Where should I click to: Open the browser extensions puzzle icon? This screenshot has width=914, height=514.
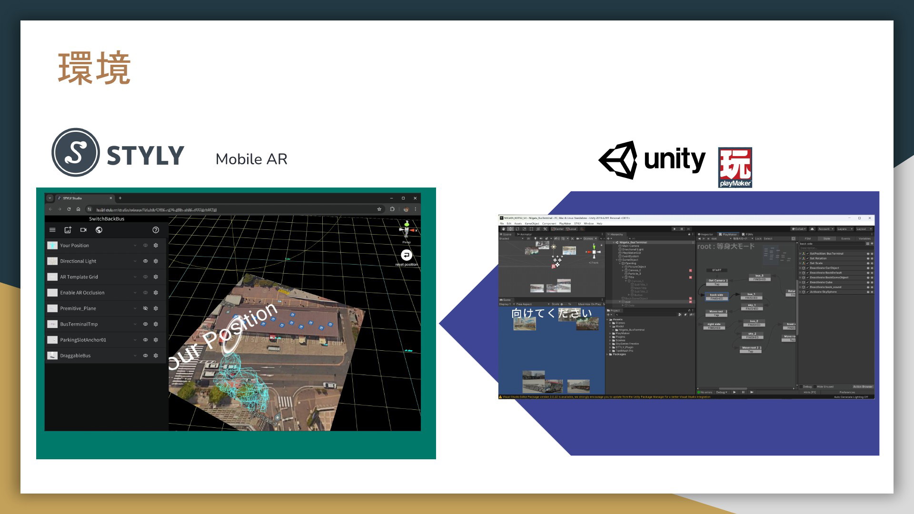point(392,209)
